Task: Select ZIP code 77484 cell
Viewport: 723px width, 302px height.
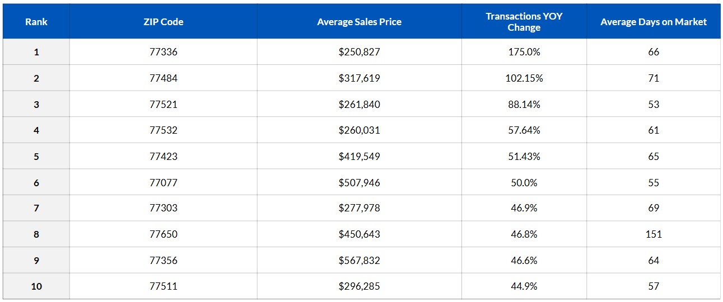Action: click(x=163, y=78)
